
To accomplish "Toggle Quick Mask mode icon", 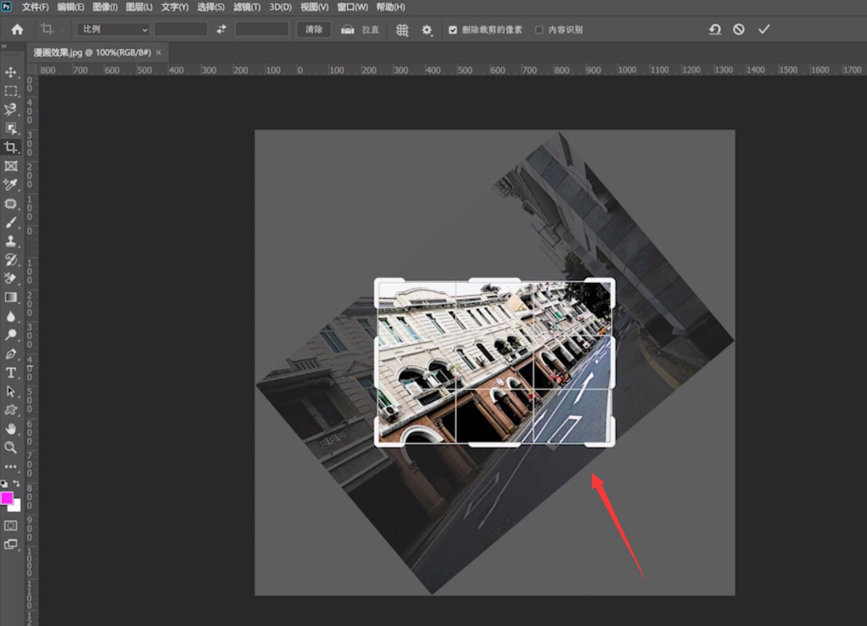I will click(11, 525).
